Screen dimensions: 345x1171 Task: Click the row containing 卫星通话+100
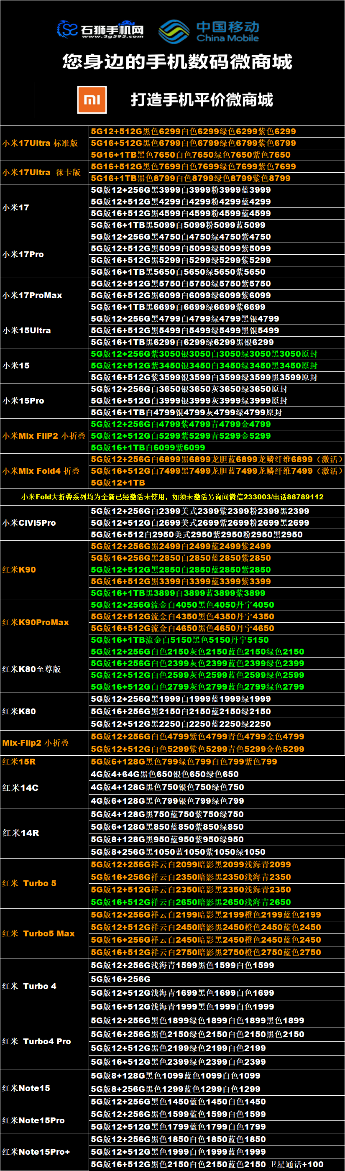pos(207,1164)
